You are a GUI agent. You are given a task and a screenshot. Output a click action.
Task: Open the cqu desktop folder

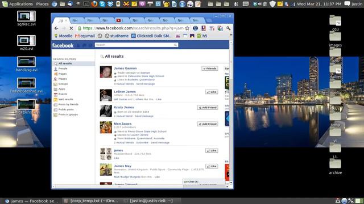pyautogui.click(x=335, y=23)
